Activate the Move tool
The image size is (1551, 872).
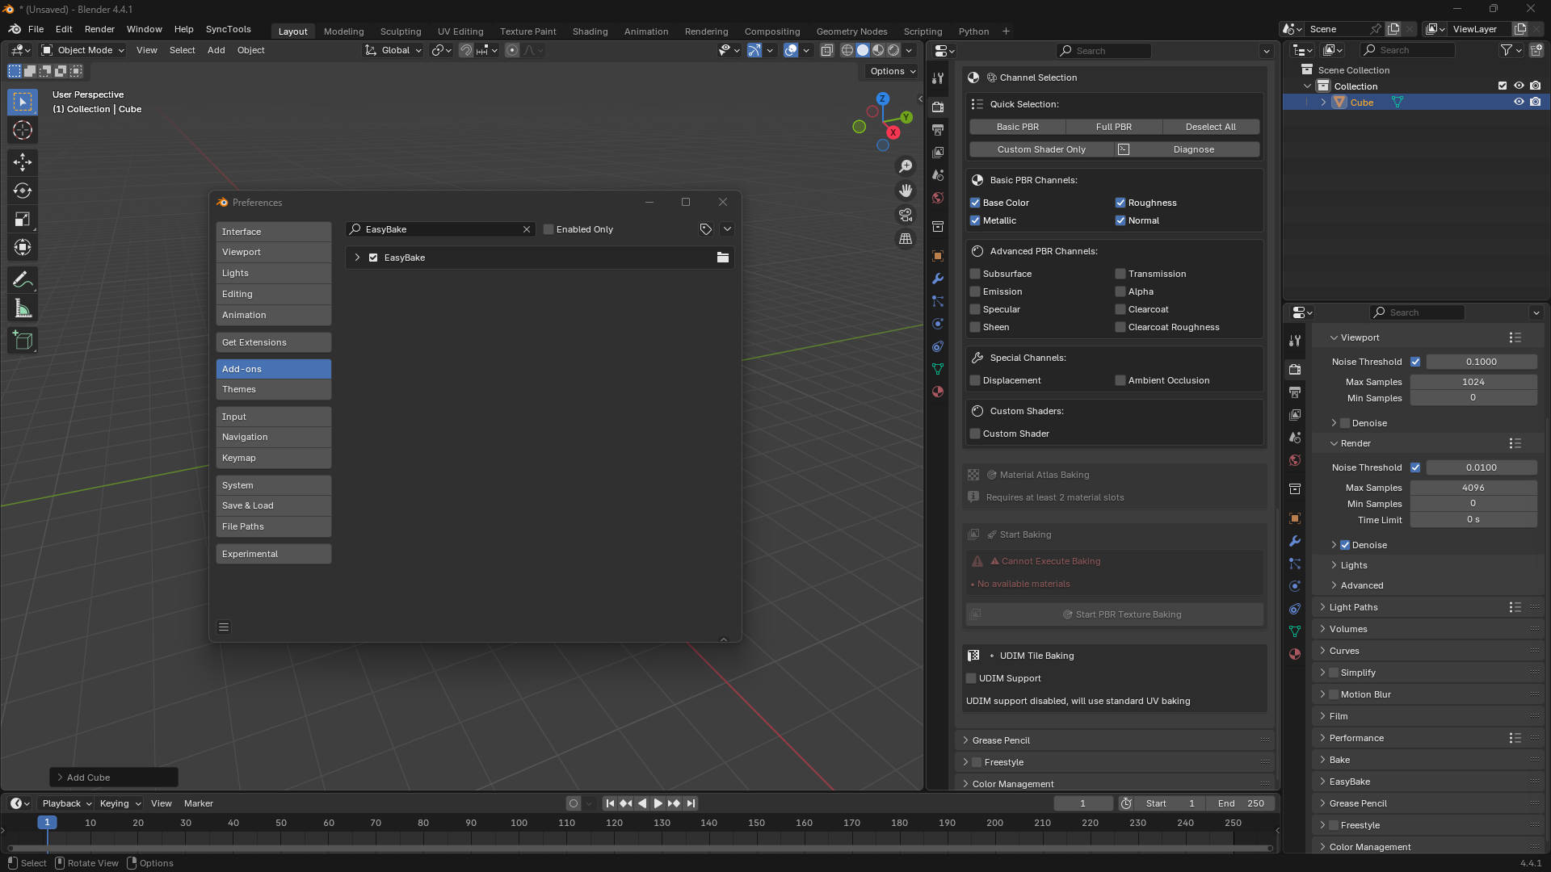[23, 162]
